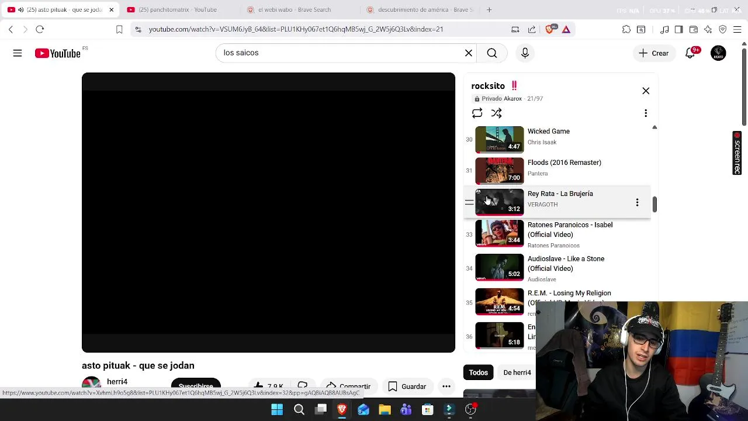Go back in browser history
This screenshot has height=421, width=748.
point(11,29)
